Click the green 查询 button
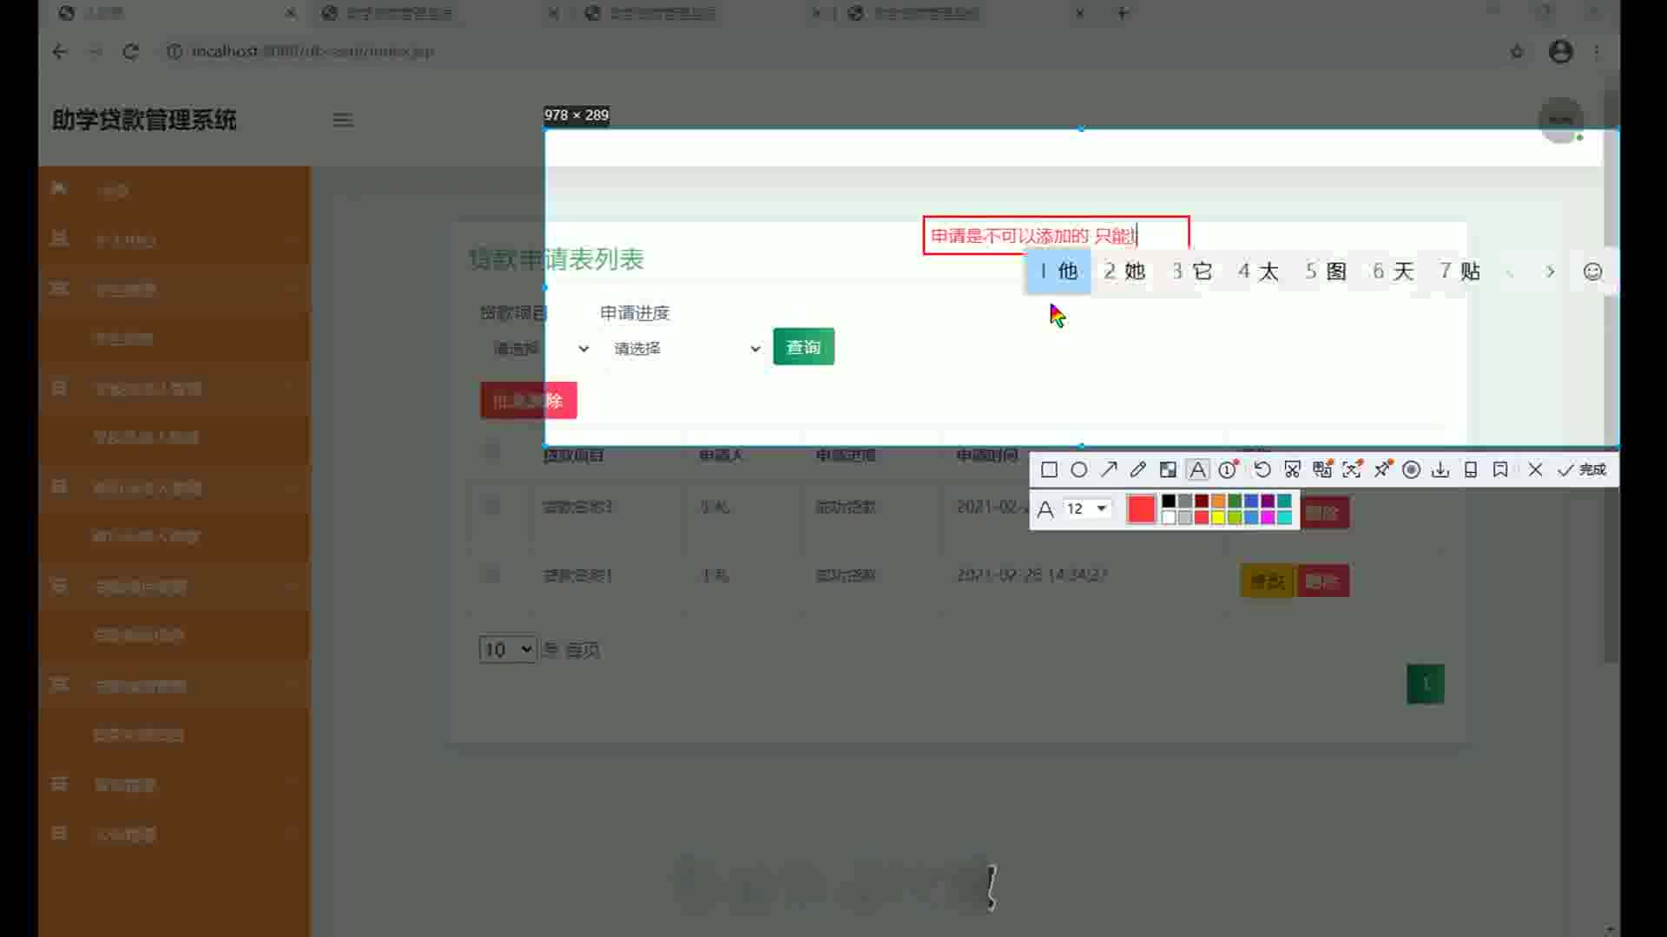The height and width of the screenshot is (937, 1667). click(x=803, y=347)
